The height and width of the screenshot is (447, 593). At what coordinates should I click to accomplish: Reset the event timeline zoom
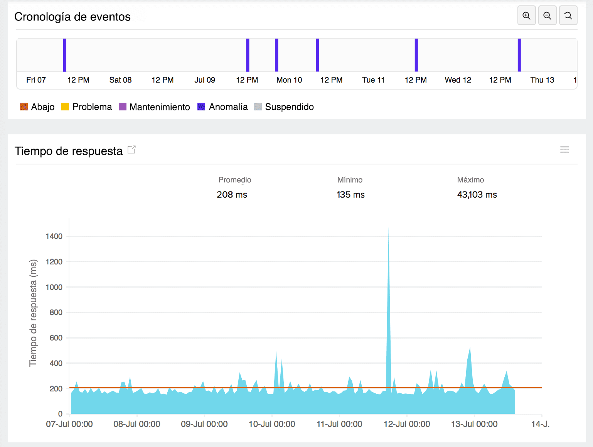(x=568, y=15)
